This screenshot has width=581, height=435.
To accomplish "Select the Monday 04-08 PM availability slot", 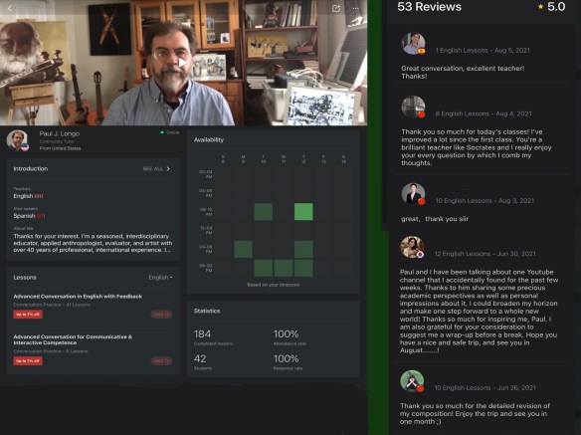I will 244,249.
